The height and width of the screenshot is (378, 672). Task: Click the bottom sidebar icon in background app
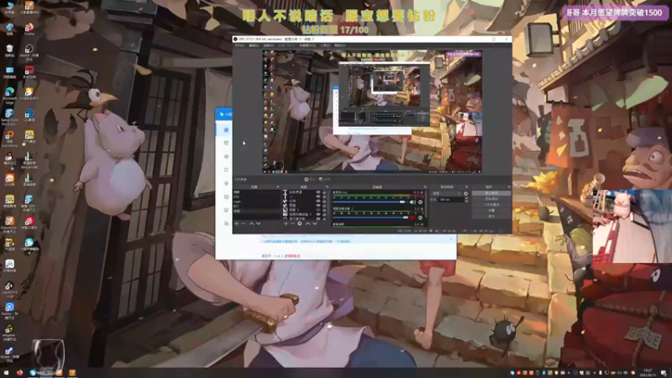click(x=226, y=223)
